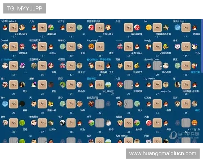Click the left penguin avatar at table 1

5,28
